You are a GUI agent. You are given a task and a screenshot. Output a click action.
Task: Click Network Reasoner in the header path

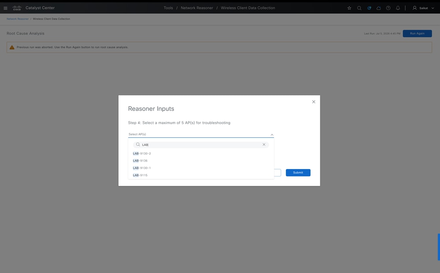197,8
